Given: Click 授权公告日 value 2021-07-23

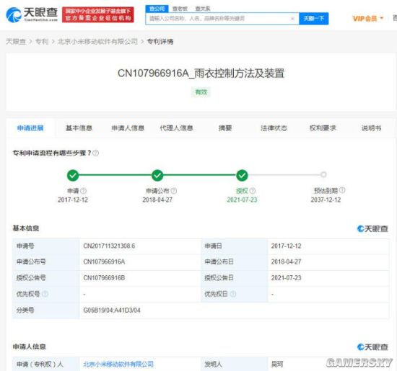Looking at the screenshot, I should (x=286, y=278).
